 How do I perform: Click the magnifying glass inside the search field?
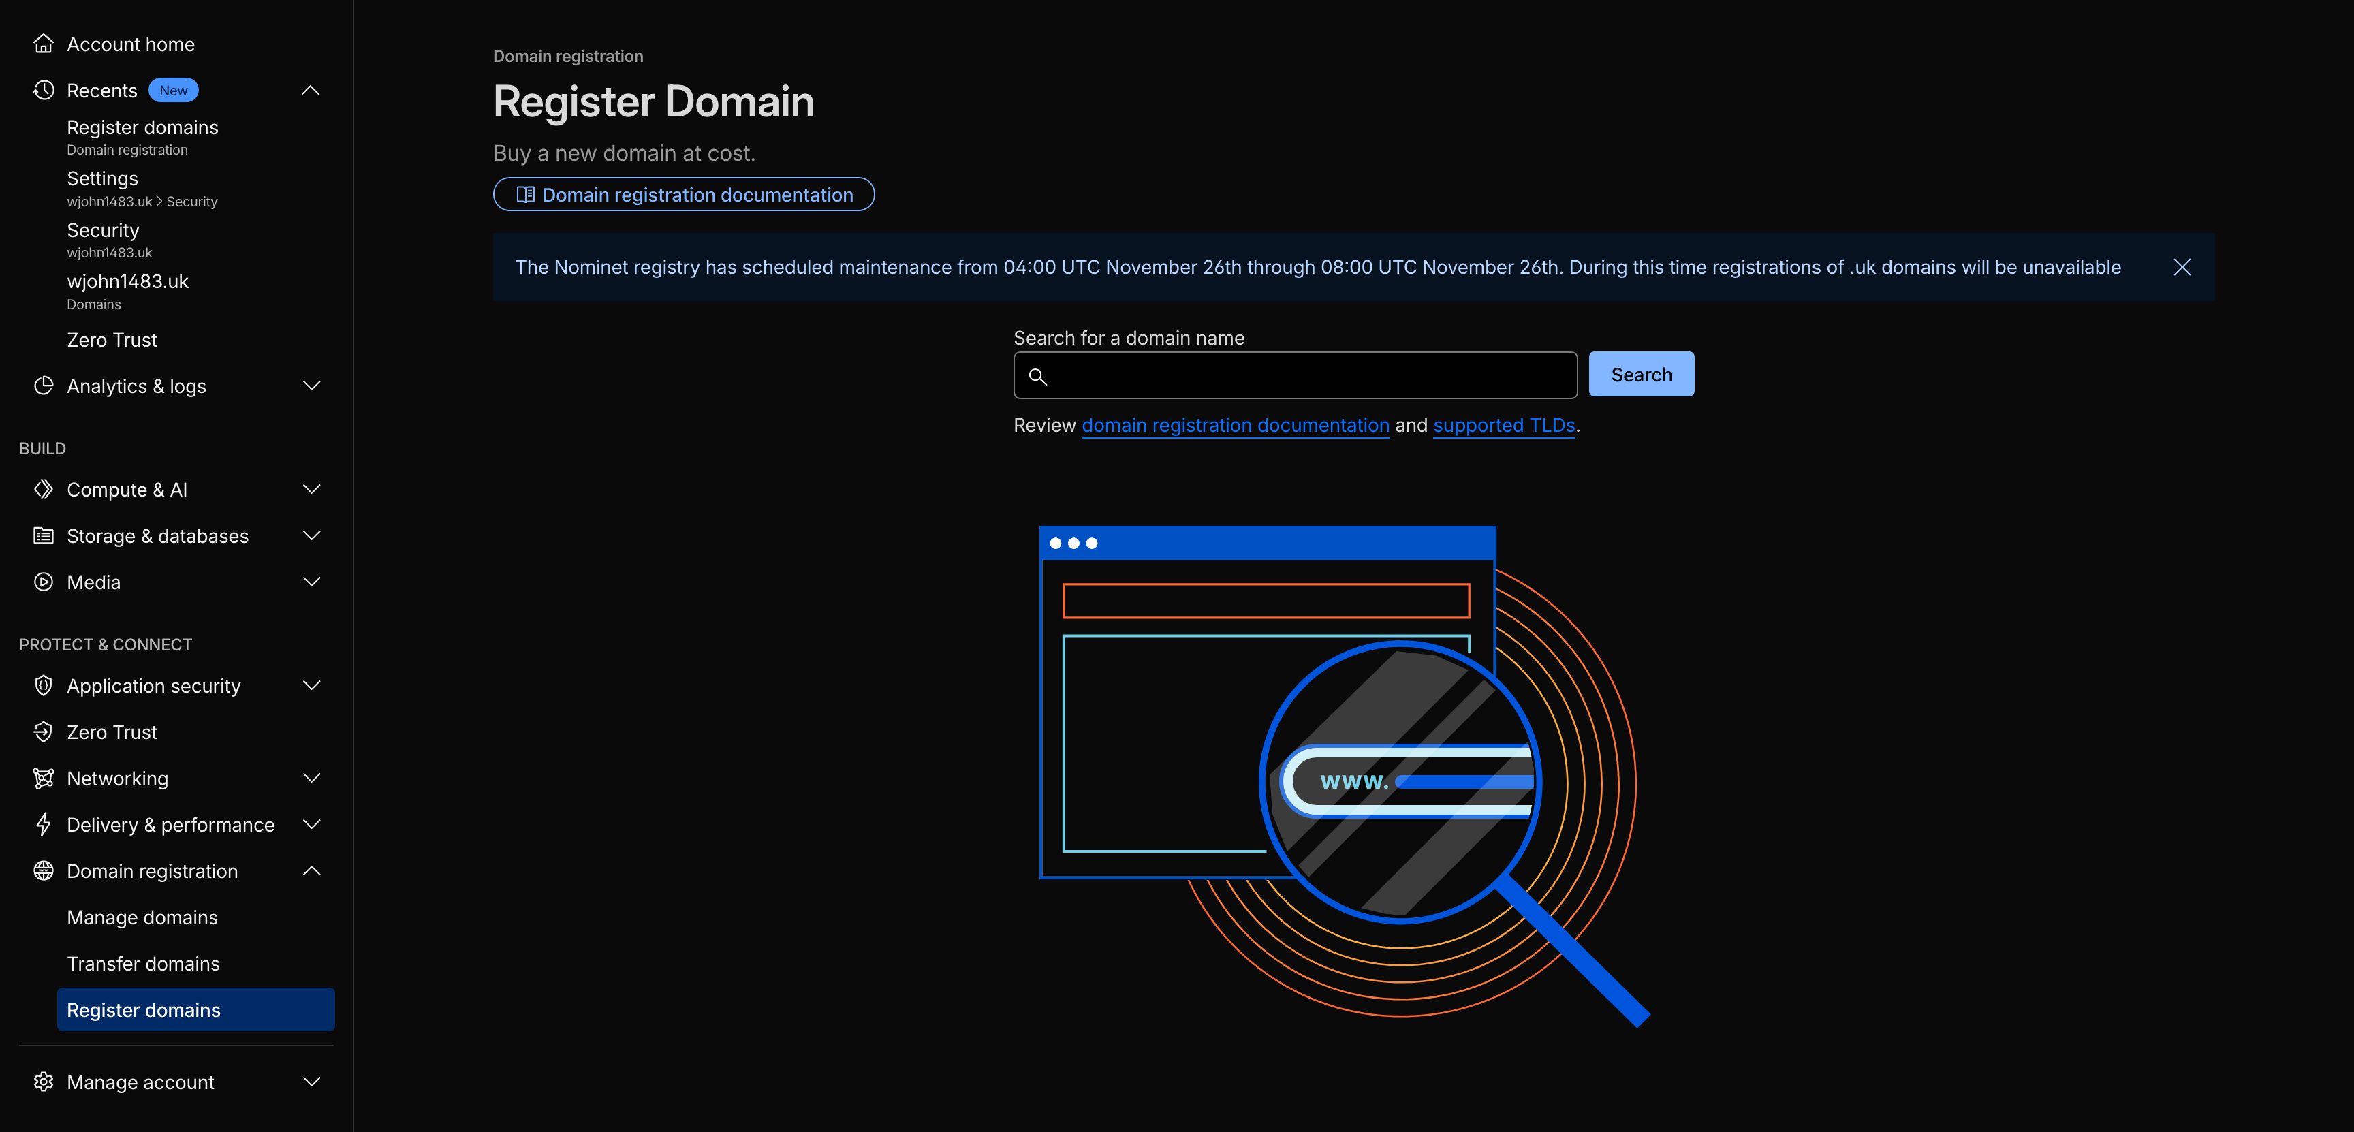coord(1039,375)
